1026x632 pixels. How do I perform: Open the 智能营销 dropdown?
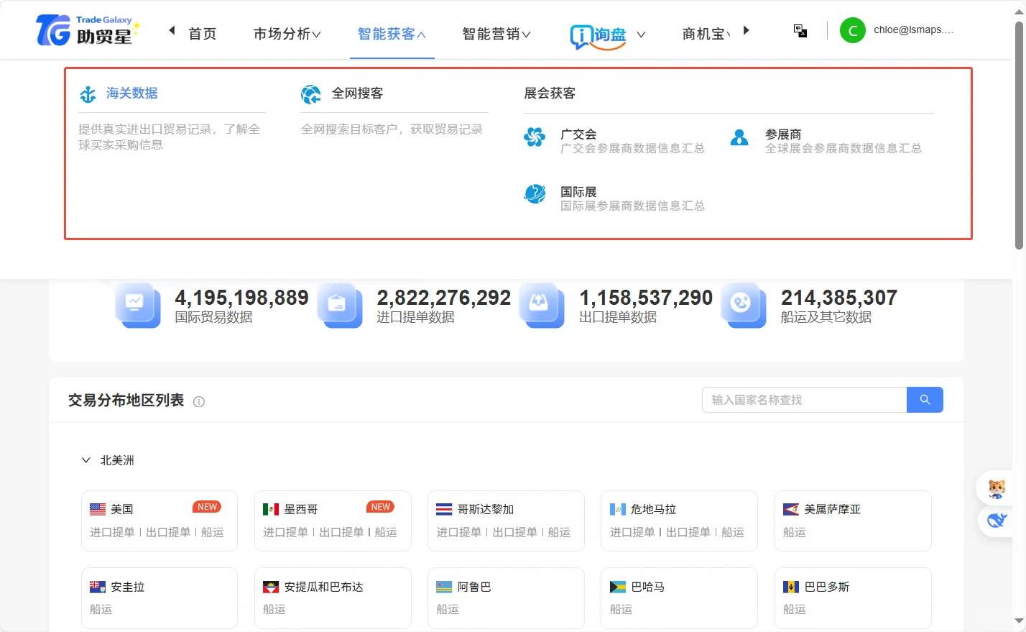[x=496, y=33]
